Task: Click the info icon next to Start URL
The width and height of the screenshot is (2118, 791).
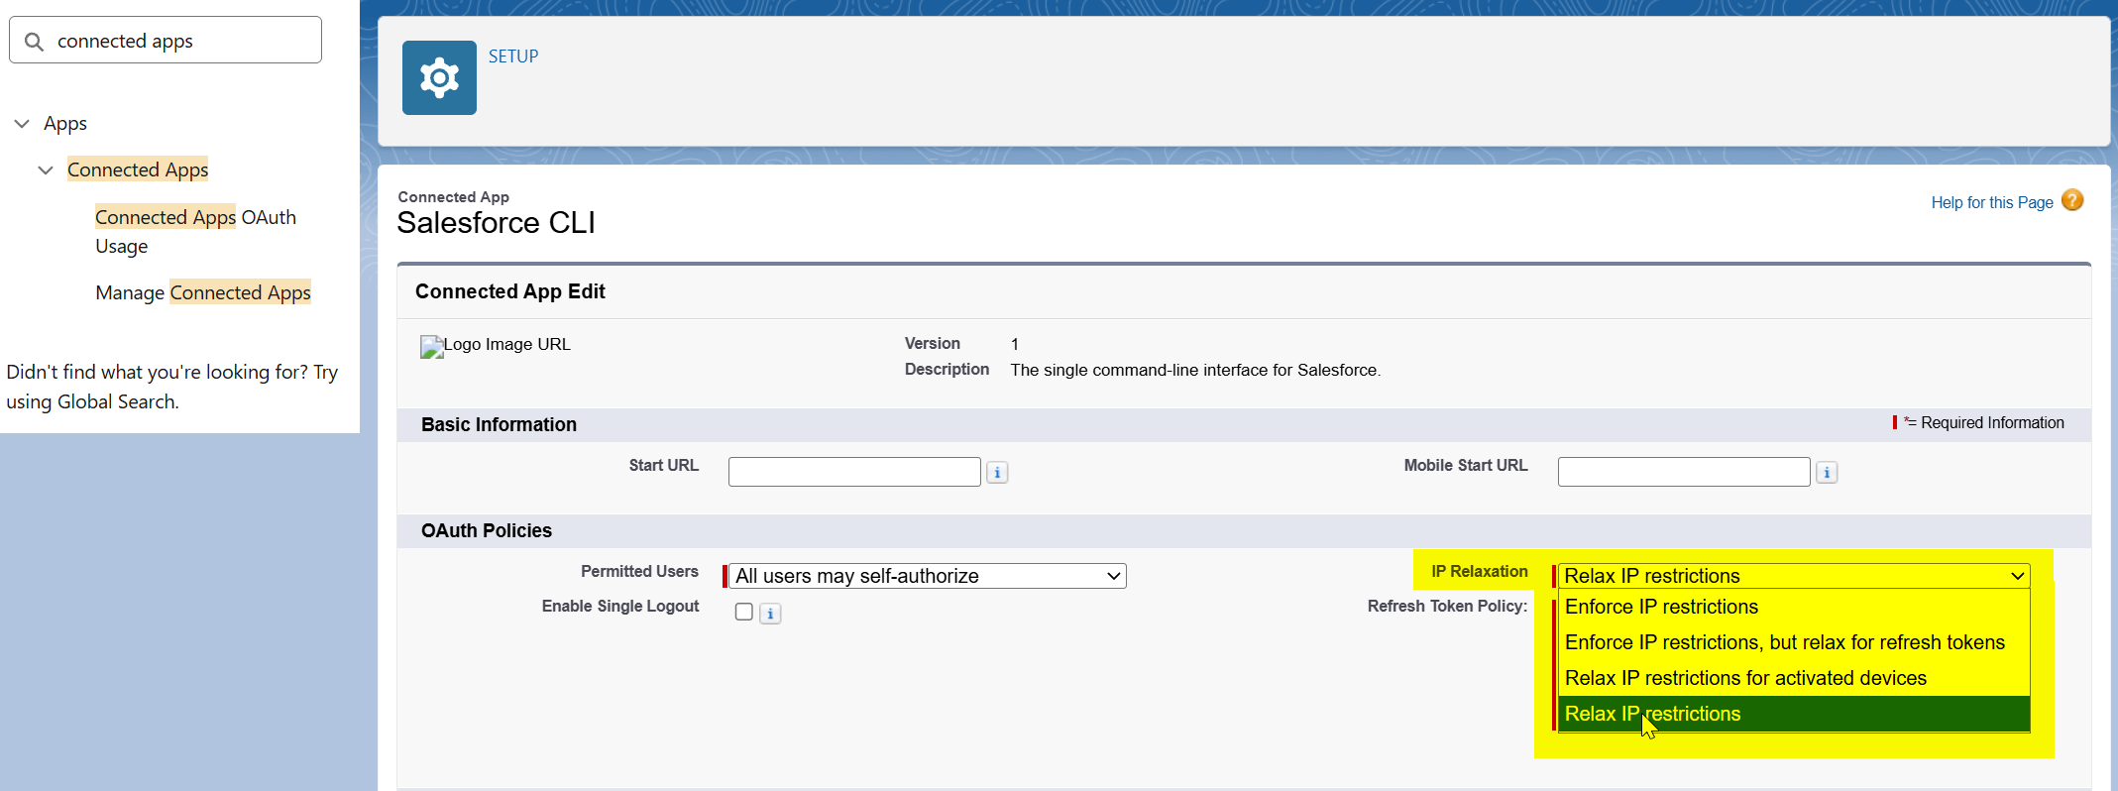Action: click(x=997, y=473)
